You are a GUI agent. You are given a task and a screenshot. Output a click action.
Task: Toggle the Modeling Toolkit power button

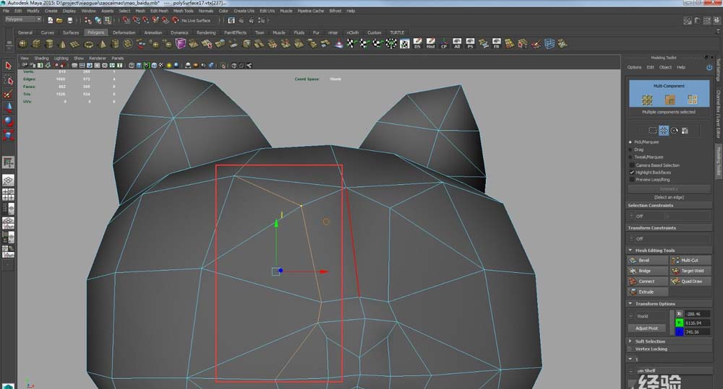(x=709, y=67)
